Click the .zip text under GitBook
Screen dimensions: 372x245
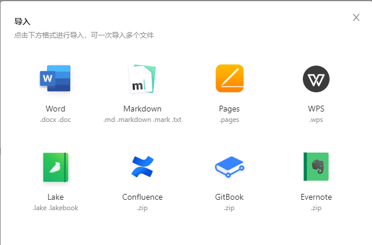pyautogui.click(x=229, y=208)
